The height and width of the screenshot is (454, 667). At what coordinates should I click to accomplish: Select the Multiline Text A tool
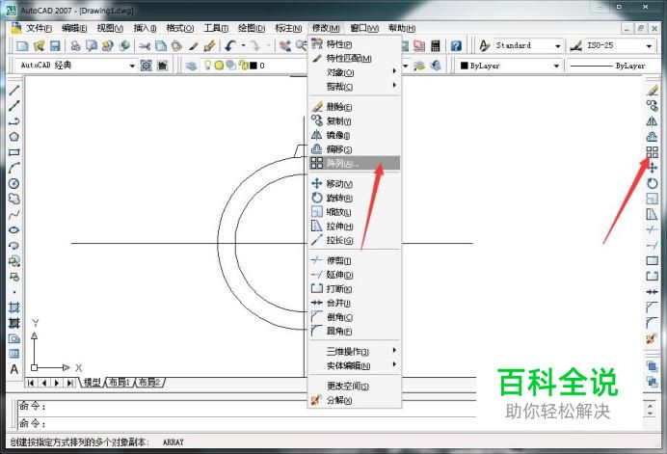[14, 369]
